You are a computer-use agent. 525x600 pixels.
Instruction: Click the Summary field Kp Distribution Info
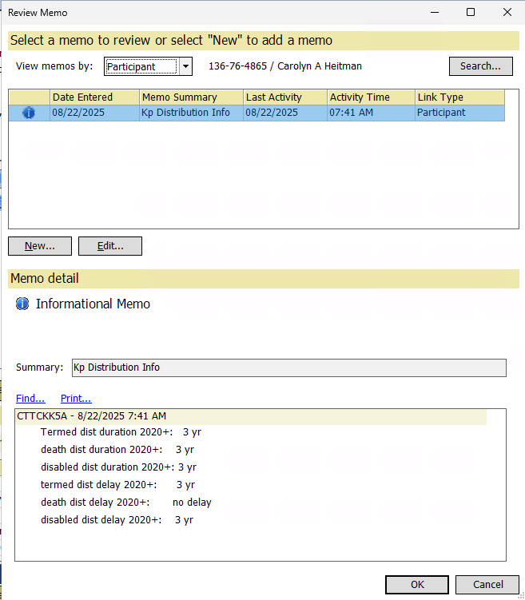pos(289,368)
